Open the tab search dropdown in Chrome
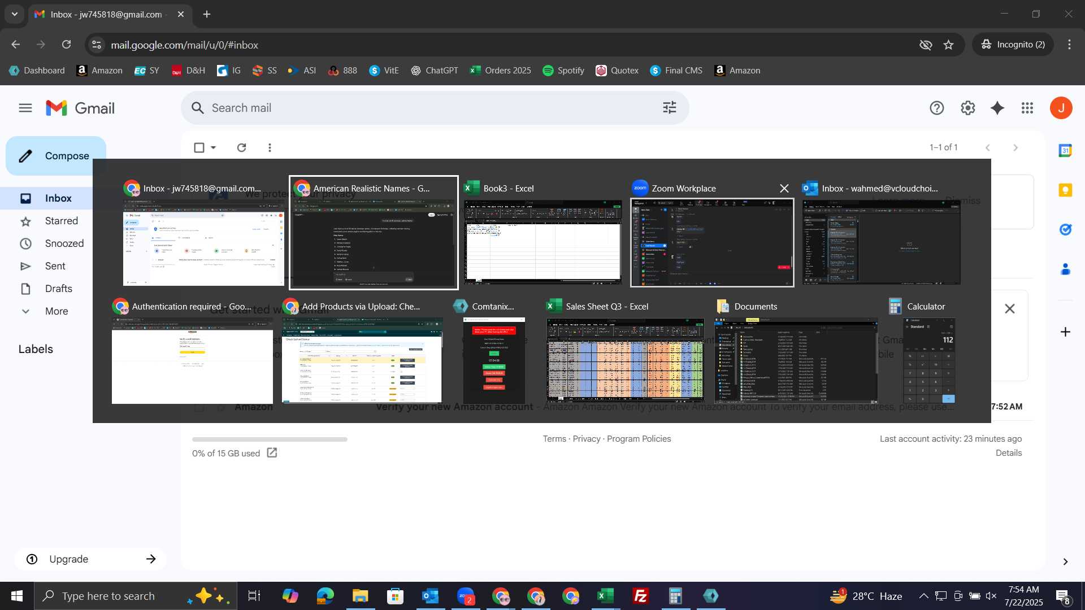This screenshot has width=1085, height=610. point(15,14)
